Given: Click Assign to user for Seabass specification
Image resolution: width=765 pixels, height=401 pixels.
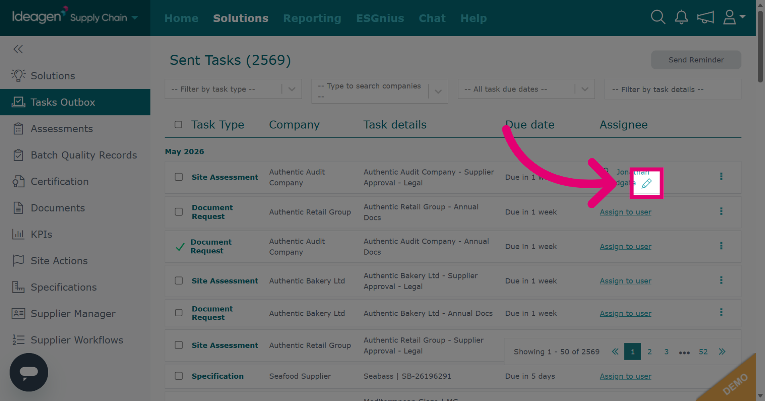Looking at the screenshot, I should [x=626, y=376].
